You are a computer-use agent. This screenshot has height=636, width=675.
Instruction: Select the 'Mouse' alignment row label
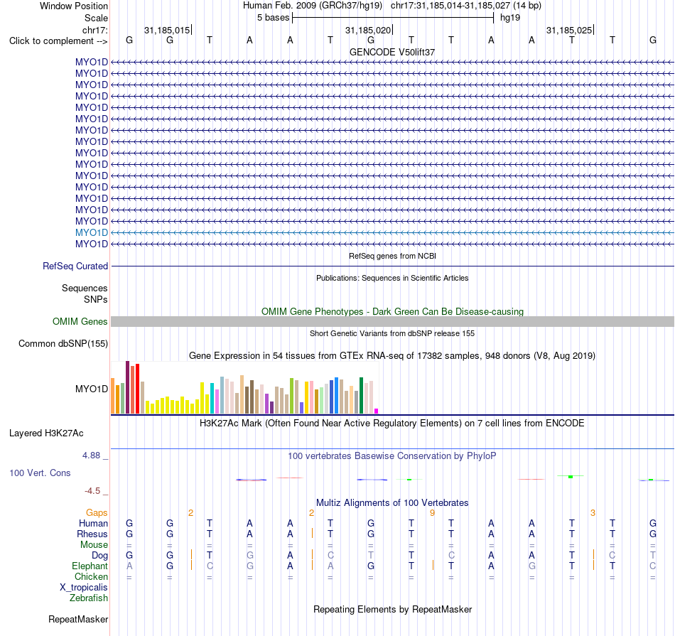(94, 545)
